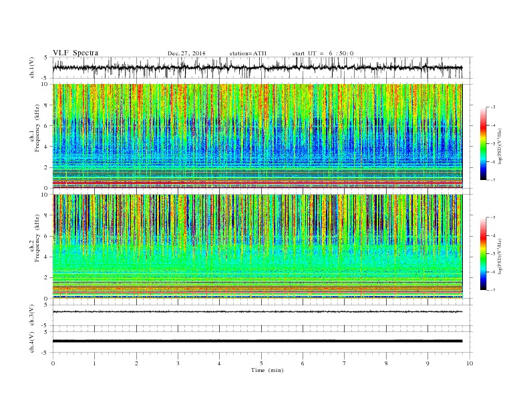
Task: Click the ch.2 spectrogram color scale bar
Action: click(484, 253)
